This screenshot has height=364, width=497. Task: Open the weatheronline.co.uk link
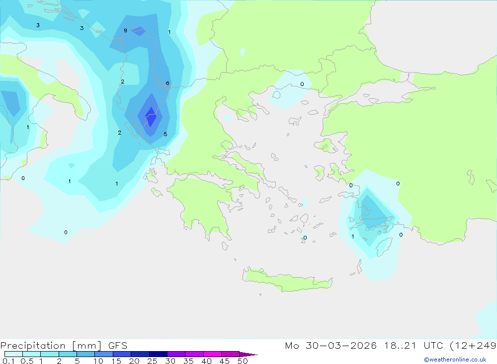pyautogui.click(x=455, y=360)
